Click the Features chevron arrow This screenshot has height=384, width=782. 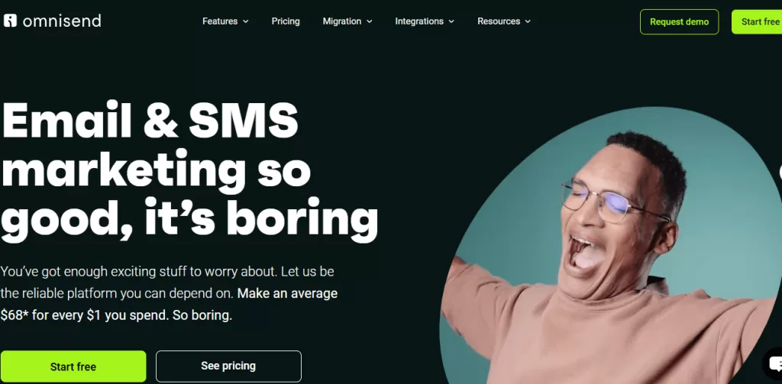pos(245,21)
